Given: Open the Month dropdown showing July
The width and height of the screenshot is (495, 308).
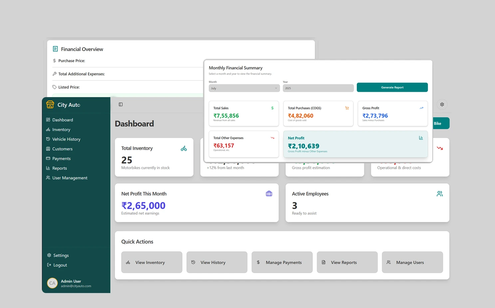Looking at the screenshot, I should [x=244, y=88].
